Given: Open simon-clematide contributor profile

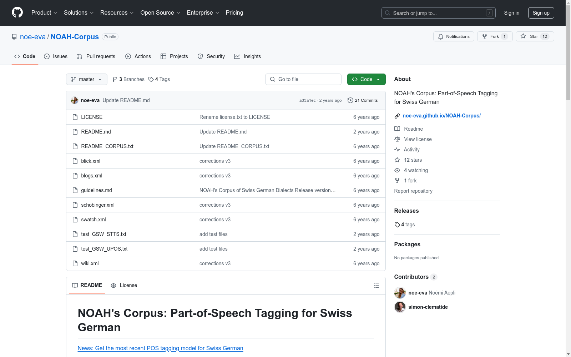Looking at the screenshot, I should [x=428, y=307].
